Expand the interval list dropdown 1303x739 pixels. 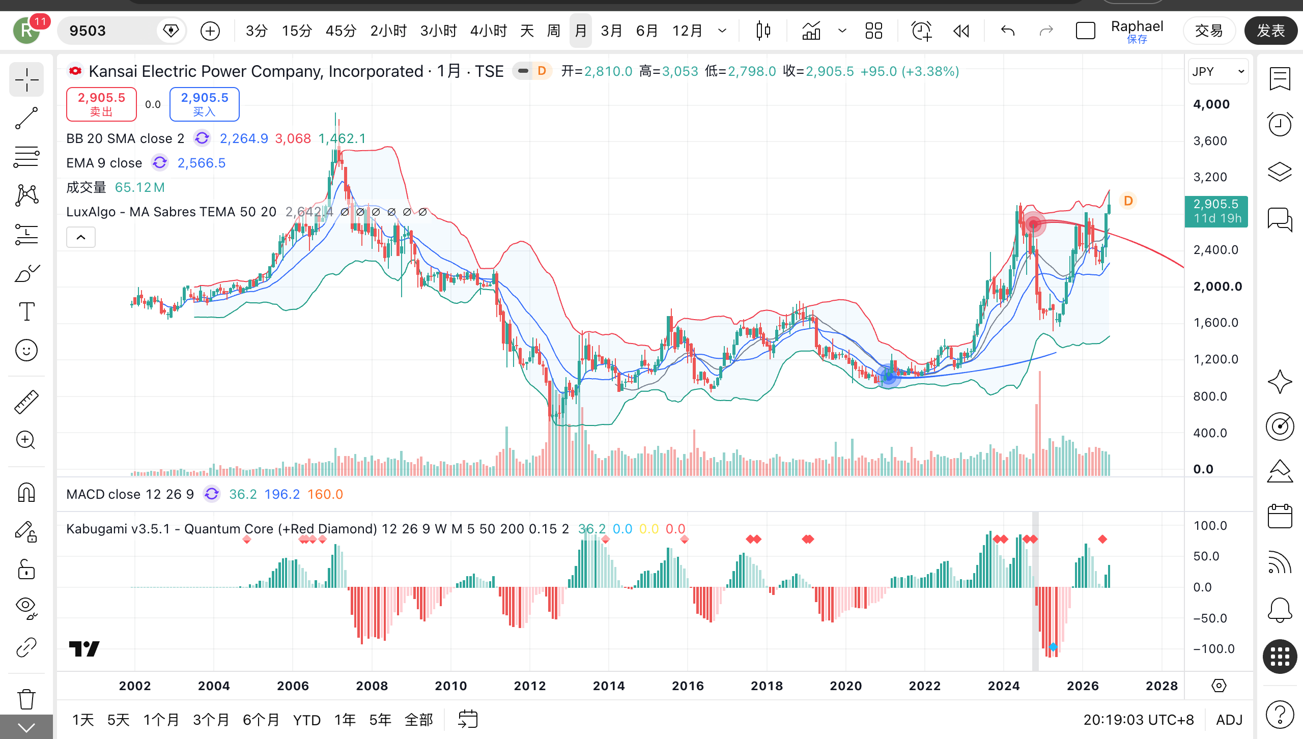[722, 31]
